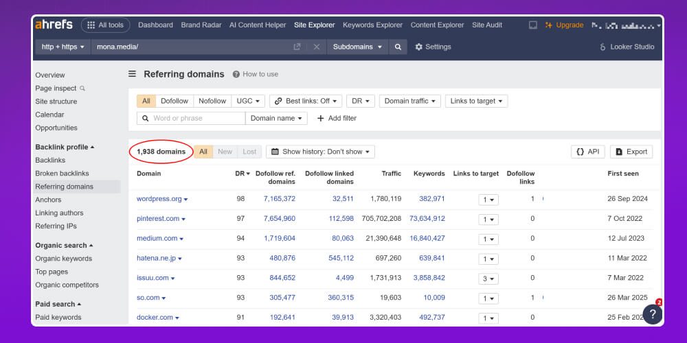
Task: Open the DR filter dropdown
Action: tap(361, 101)
